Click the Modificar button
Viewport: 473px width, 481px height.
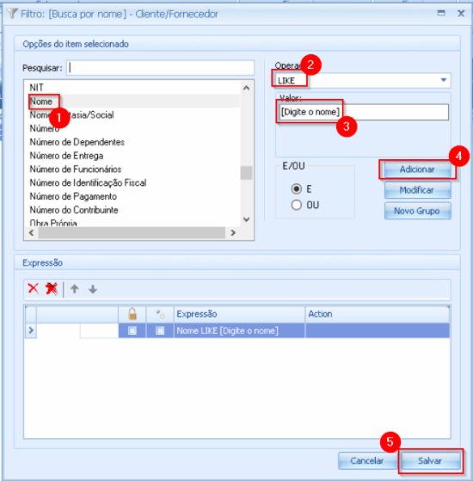pyautogui.click(x=417, y=190)
